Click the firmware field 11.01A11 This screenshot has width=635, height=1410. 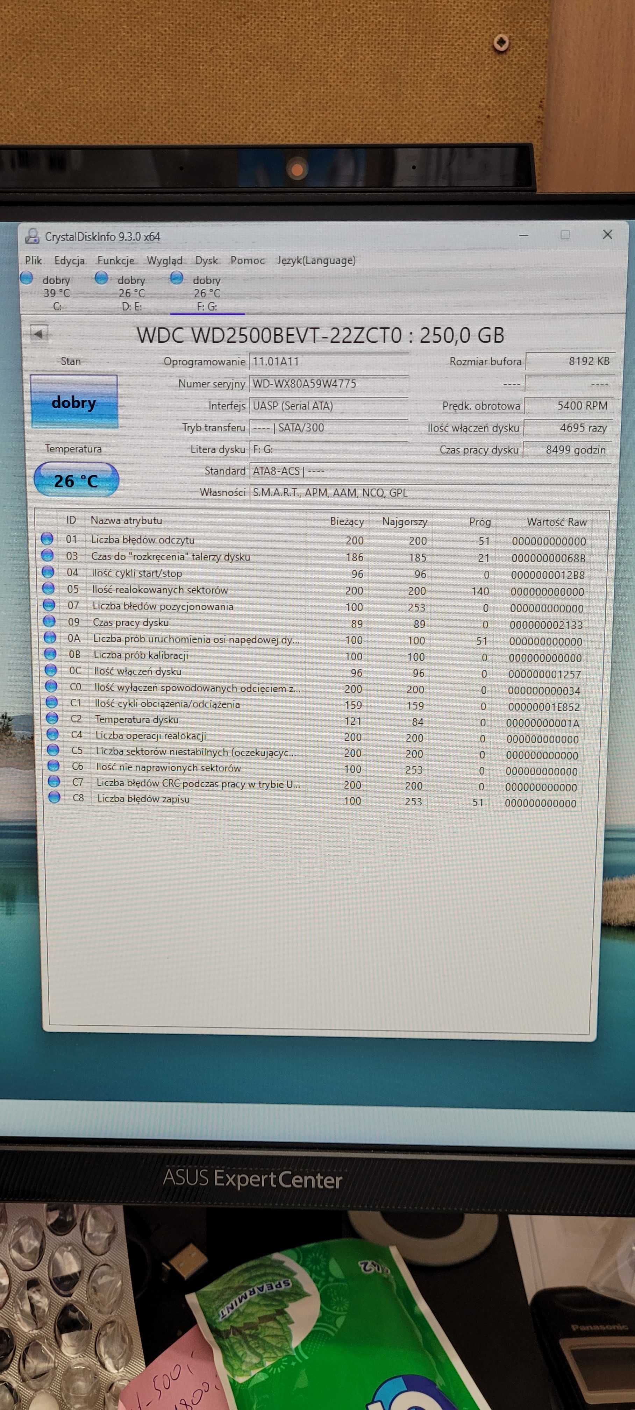pos(328,362)
